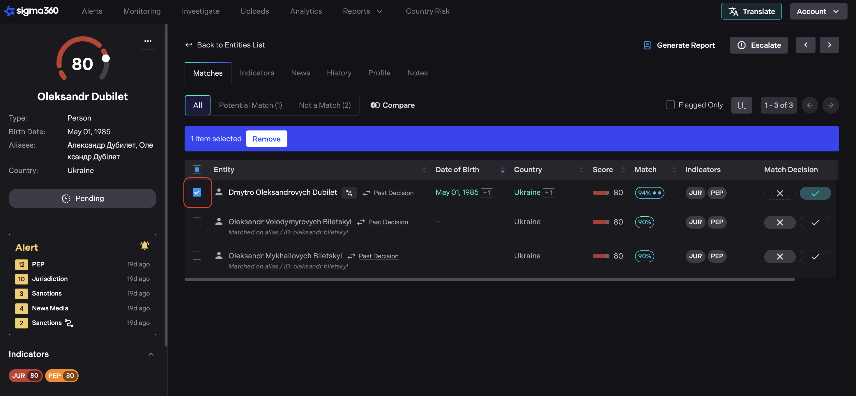Enable the Flagged Only checkbox
Screen dimensions: 856x396
coord(670,105)
